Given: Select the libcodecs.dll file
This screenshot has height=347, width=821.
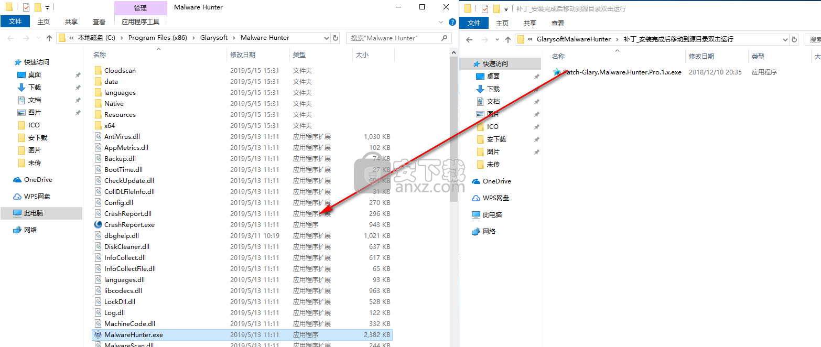Looking at the screenshot, I should [123, 290].
